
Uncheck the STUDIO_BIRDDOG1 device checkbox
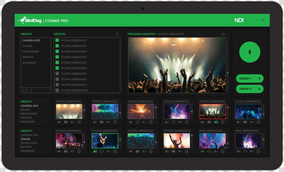click(x=57, y=40)
